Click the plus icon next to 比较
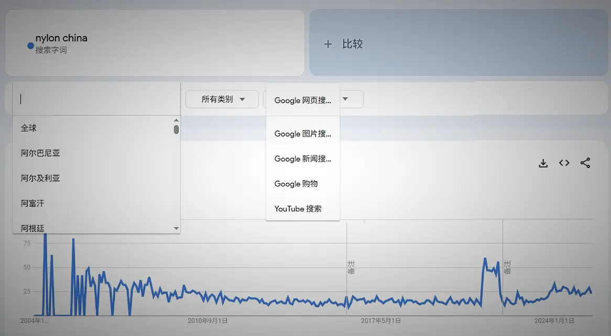This screenshot has height=336, width=611. [328, 44]
